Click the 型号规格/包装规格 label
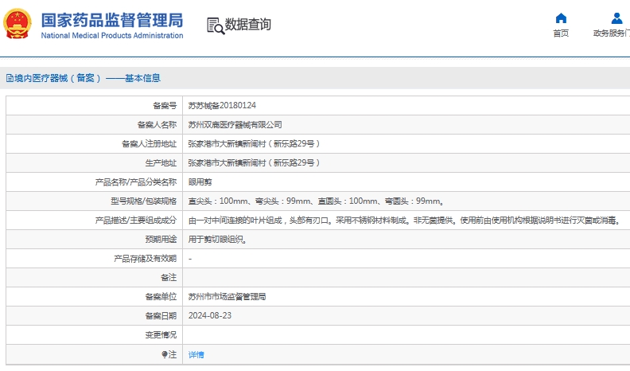Viewport: 630px width, 371px height. 144,201
